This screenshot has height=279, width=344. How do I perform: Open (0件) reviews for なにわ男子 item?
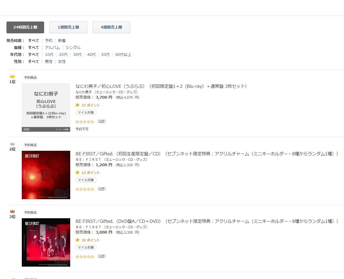coord(102,121)
